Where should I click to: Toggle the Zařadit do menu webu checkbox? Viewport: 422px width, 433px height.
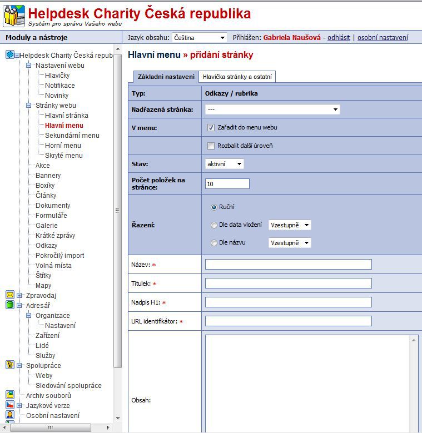click(211, 128)
